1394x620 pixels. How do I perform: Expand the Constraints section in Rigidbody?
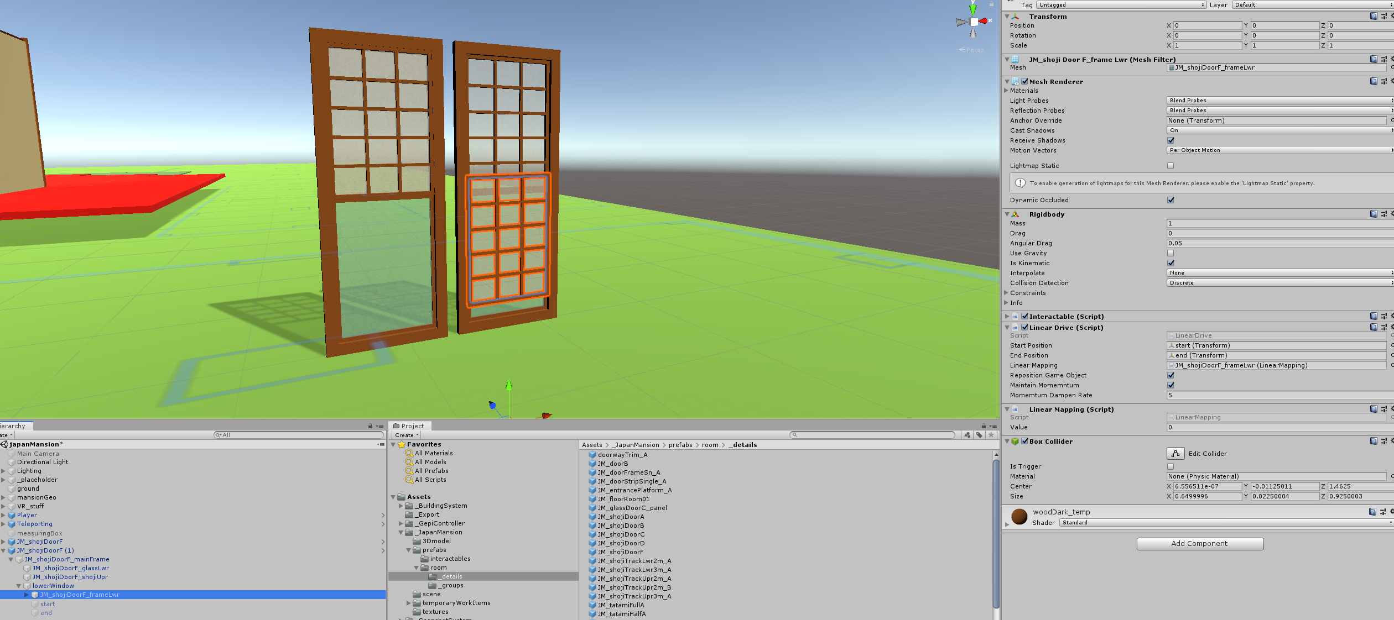click(x=1006, y=293)
